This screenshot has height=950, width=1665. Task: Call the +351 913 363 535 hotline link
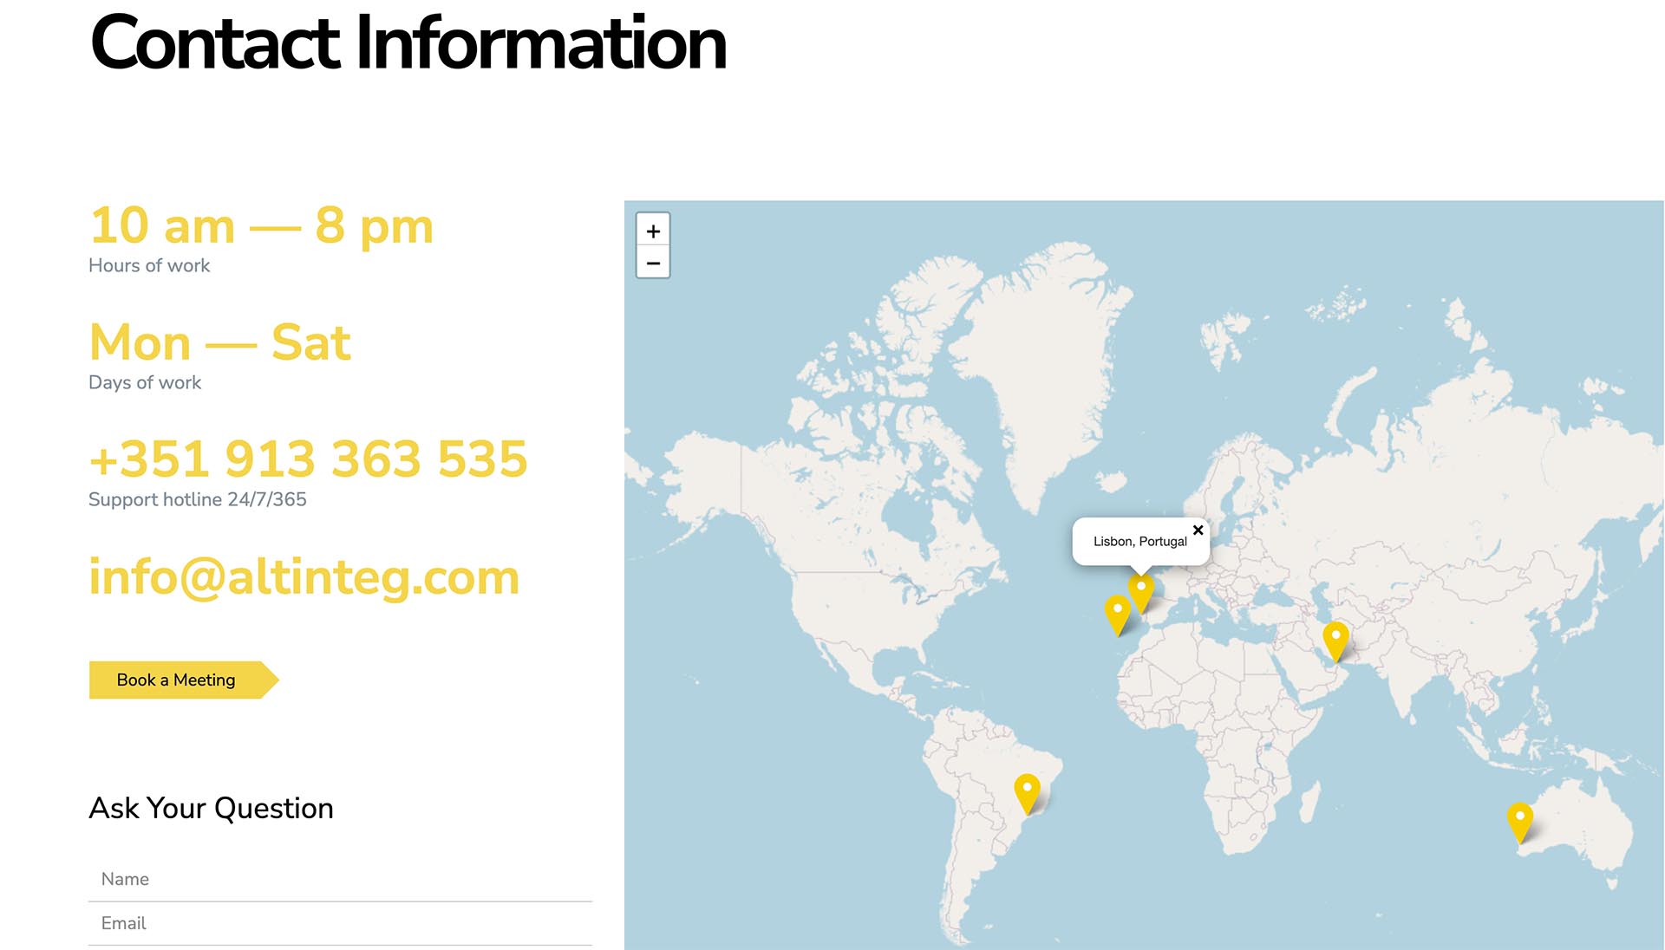click(x=308, y=459)
